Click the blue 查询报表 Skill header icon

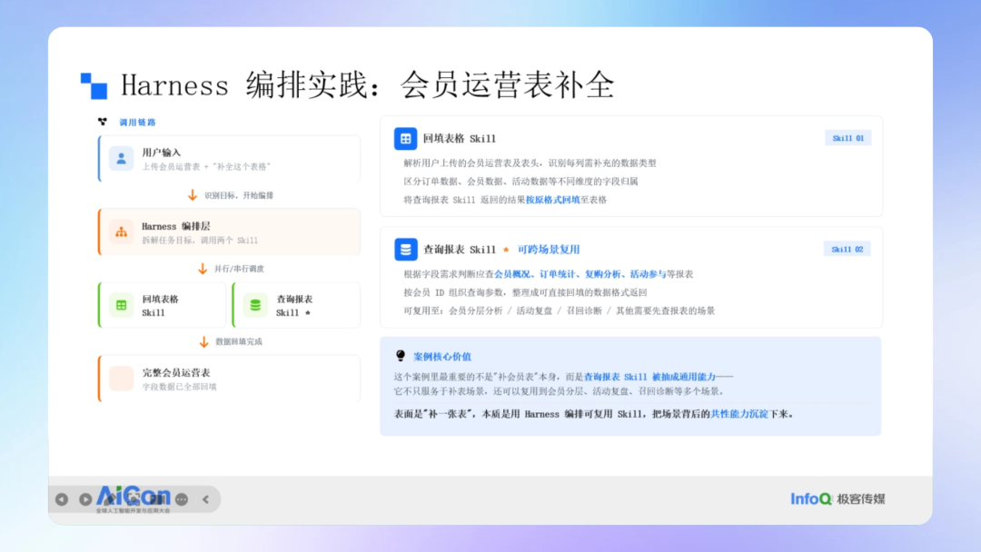click(x=405, y=250)
